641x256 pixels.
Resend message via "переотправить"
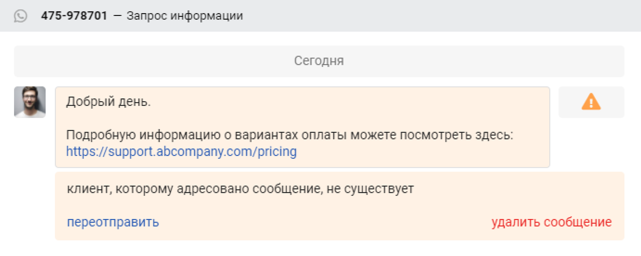pyautogui.click(x=113, y=222)
